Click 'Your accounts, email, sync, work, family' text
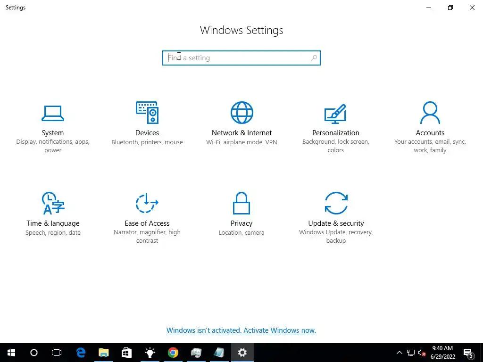483x362 pixels. click(x=430, y=146)
